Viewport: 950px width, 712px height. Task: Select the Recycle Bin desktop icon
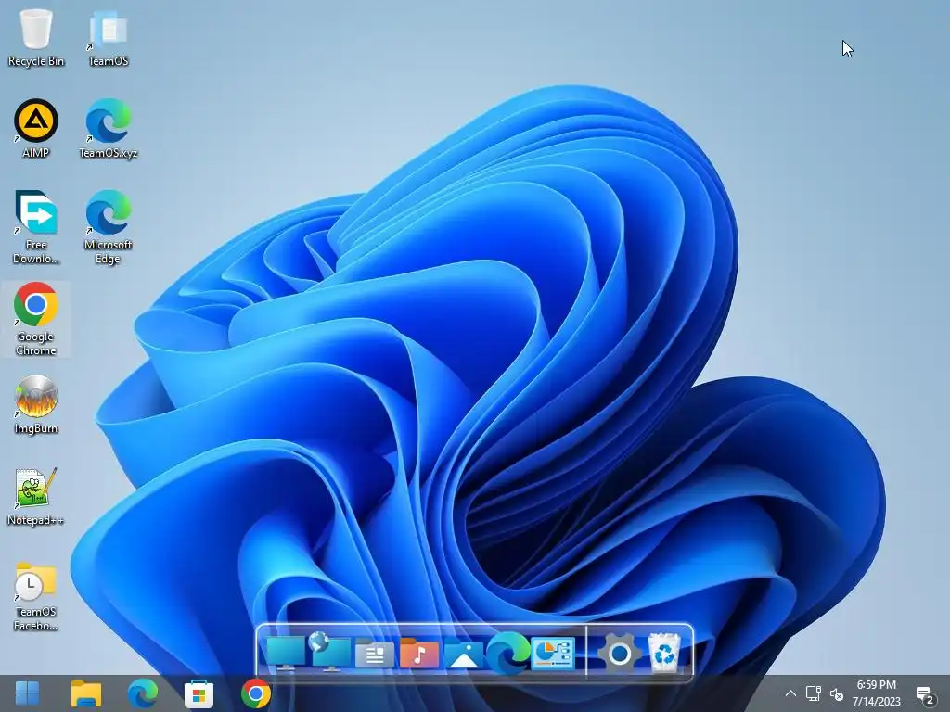click(36, 37)
